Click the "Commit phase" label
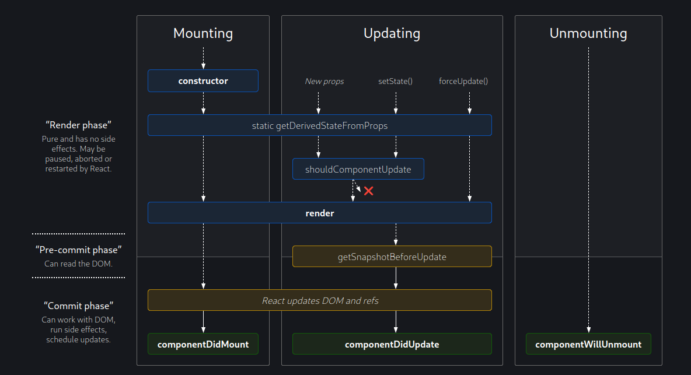 coord(78,306)
